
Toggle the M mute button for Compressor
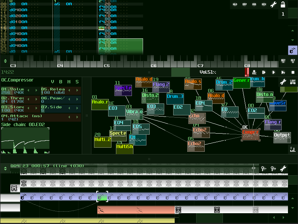[x=69, y=81]
